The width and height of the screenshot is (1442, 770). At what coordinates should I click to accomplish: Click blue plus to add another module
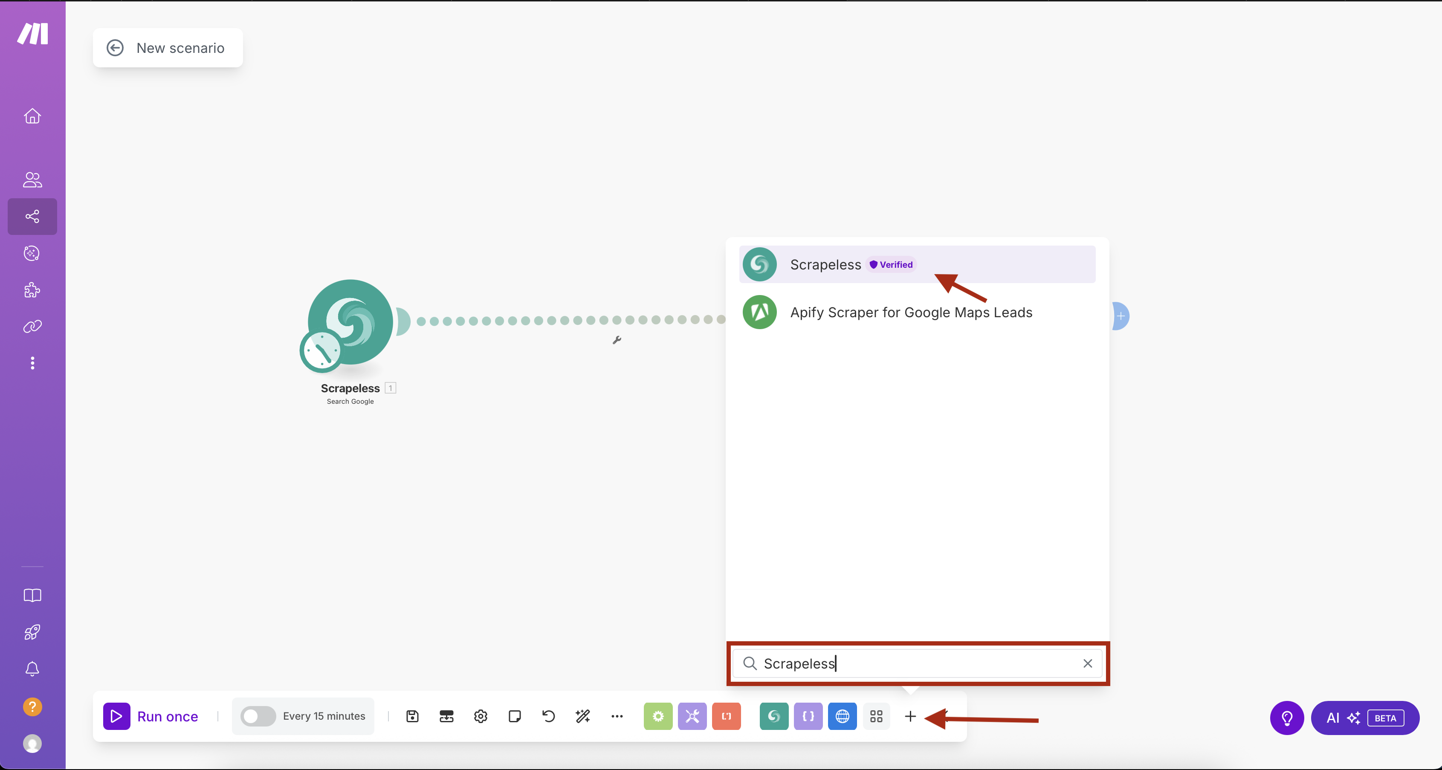pos(1121,316)
